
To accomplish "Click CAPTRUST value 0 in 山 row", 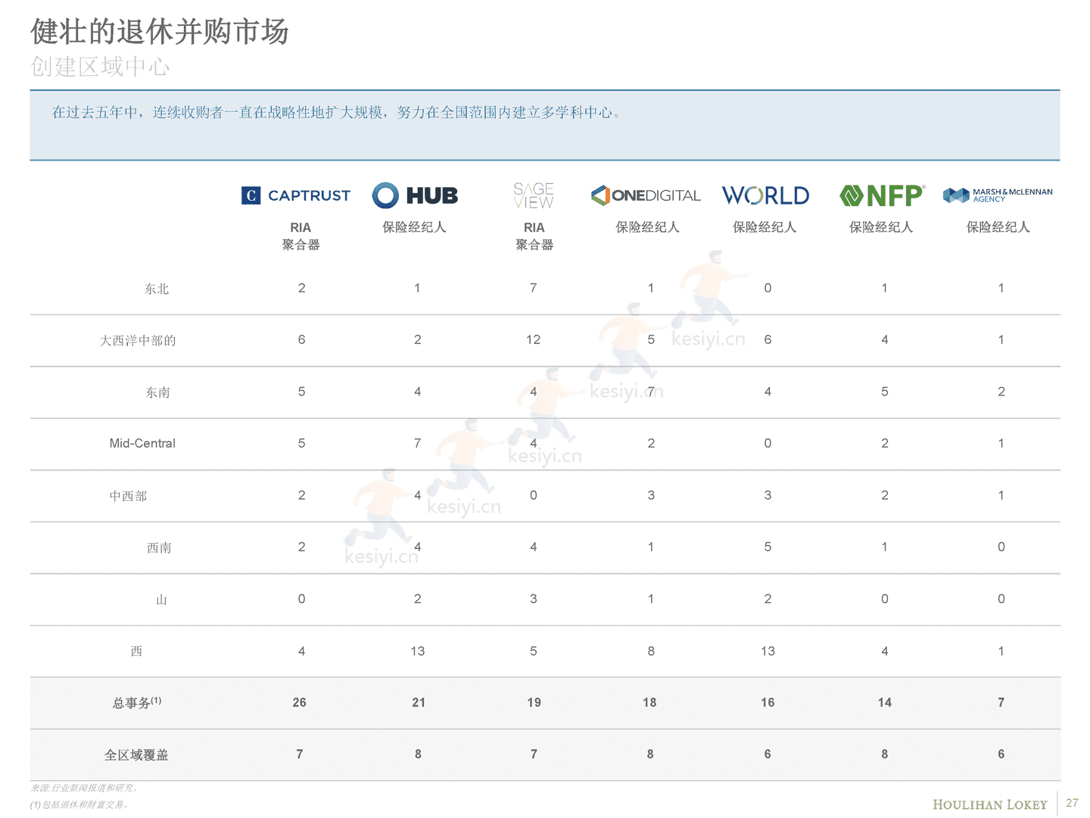I will (301, 599).
